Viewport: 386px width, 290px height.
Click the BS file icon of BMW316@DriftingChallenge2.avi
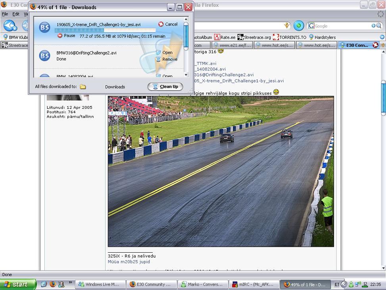[x=44, y=56]
